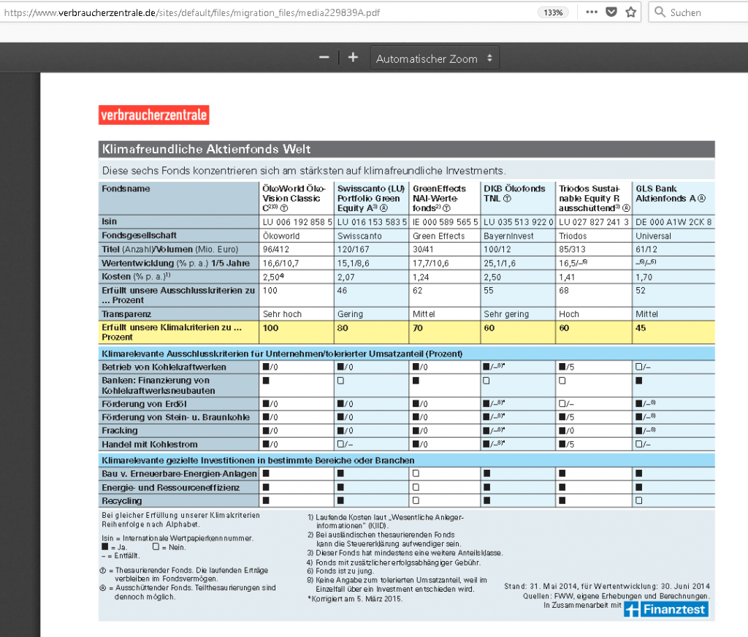Open the three-dot page actions menu
The height and width of the screenshot is (637, 748).
click(x=592, y=12)
